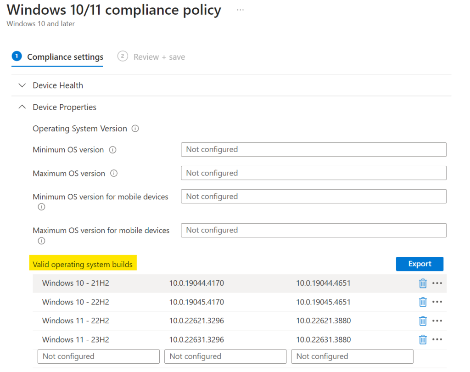Open the ellipsis menu for Windows 11 - 22H2
Screen dimensions: 470x372
[x=437, y=321]
